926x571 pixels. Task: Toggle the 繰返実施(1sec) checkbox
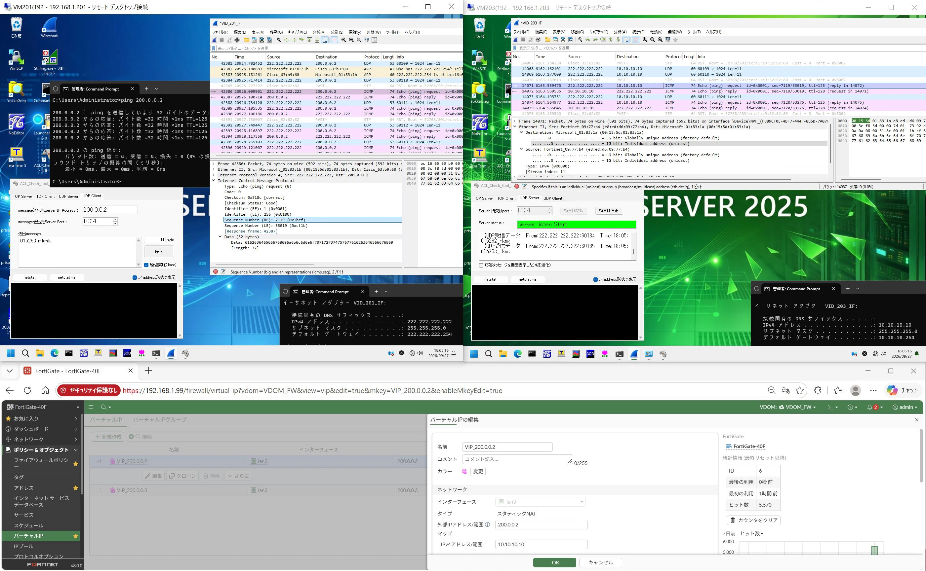pos(146,265)
